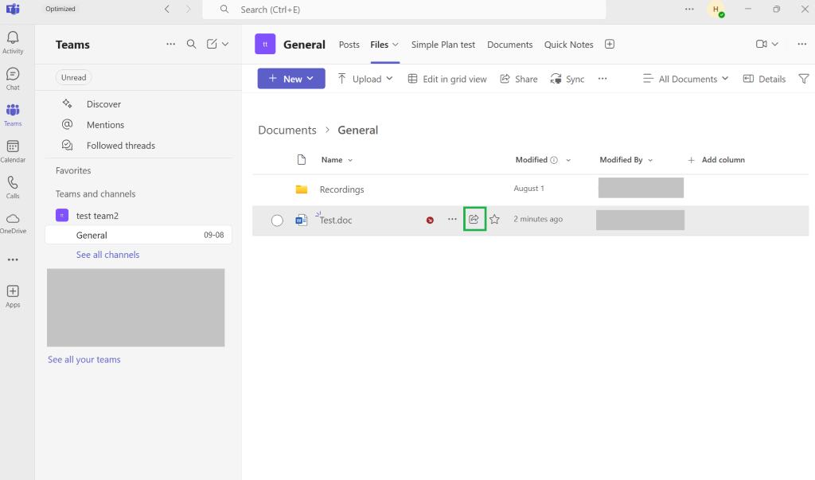Click the See all channels link
The height and width of the screenshot is (480, 815).
(107, 255)
